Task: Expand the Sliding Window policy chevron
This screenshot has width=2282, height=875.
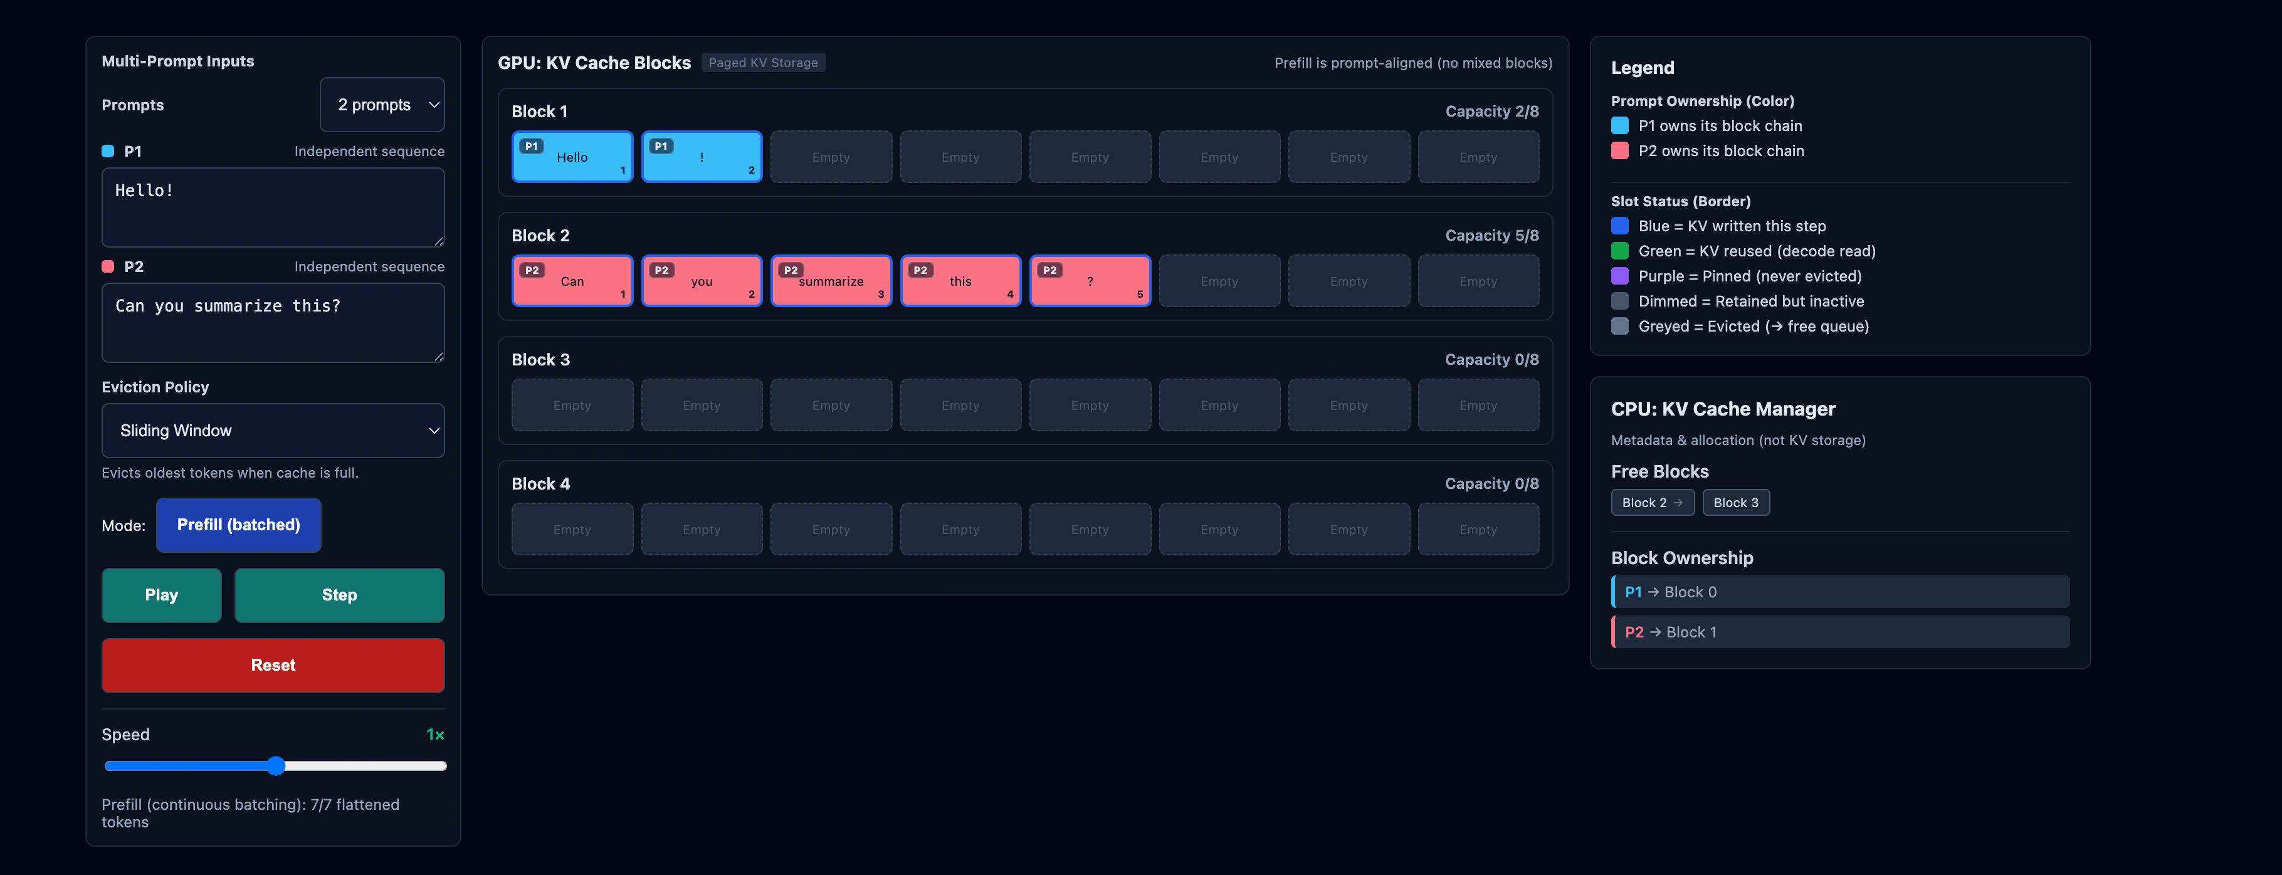Action: pyautogui.click(x=433, y=431)
